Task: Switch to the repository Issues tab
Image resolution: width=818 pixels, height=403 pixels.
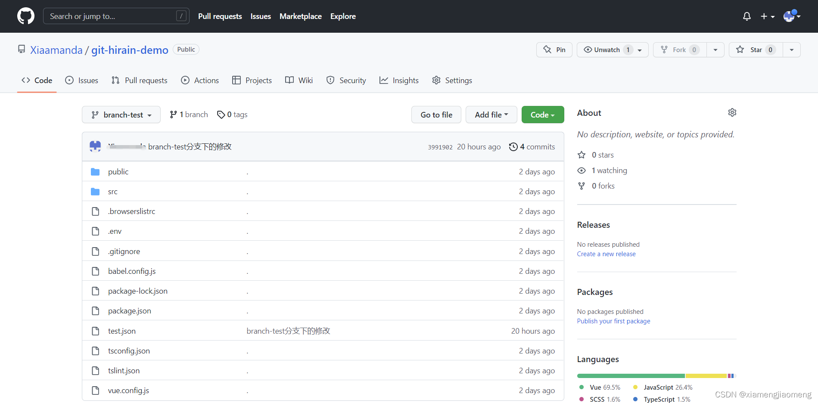Action: (x=81, y=81)
